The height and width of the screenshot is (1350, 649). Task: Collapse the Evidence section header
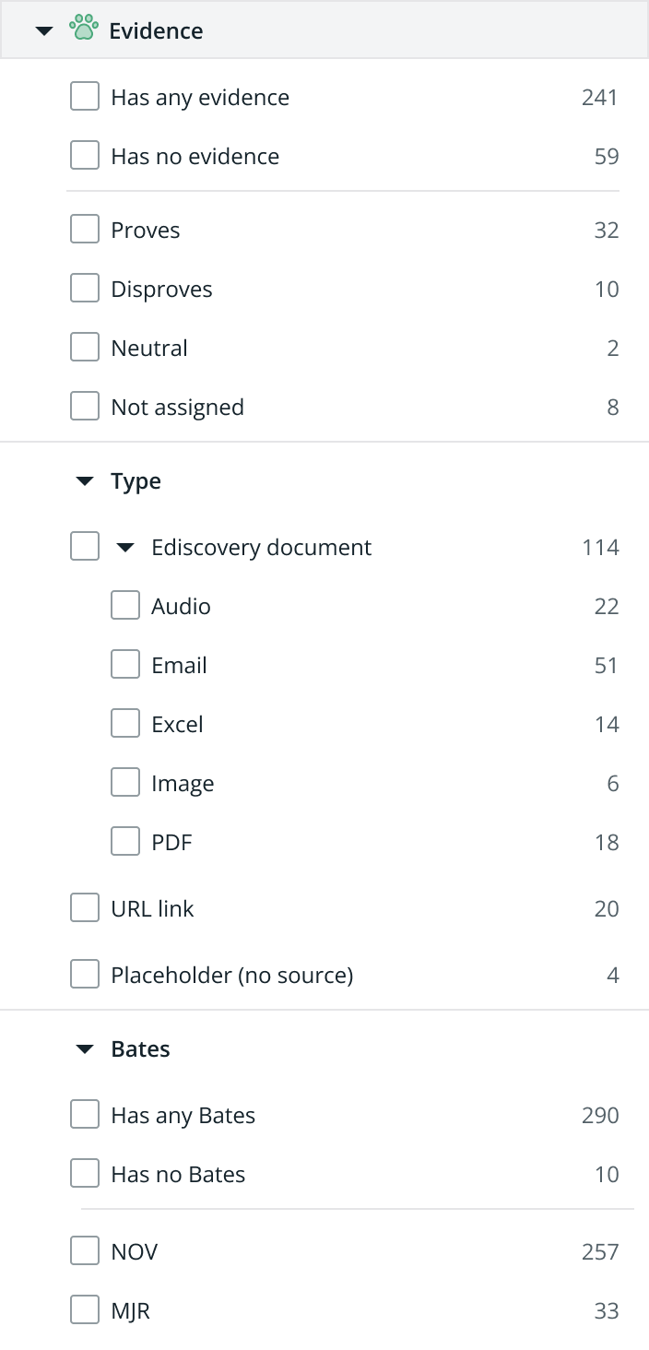pos(43,30)
